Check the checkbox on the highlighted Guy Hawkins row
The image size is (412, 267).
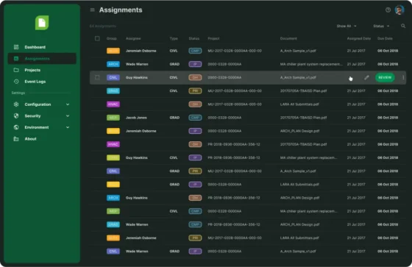click(x=97, y=77)
